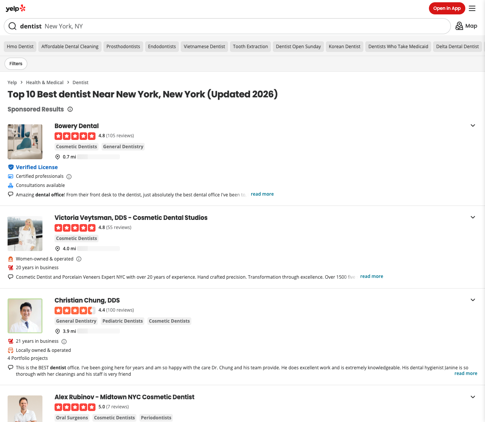485x422 pixels.
Task: Click info icon beside Sponsored Results
Action: coord(70,109)
